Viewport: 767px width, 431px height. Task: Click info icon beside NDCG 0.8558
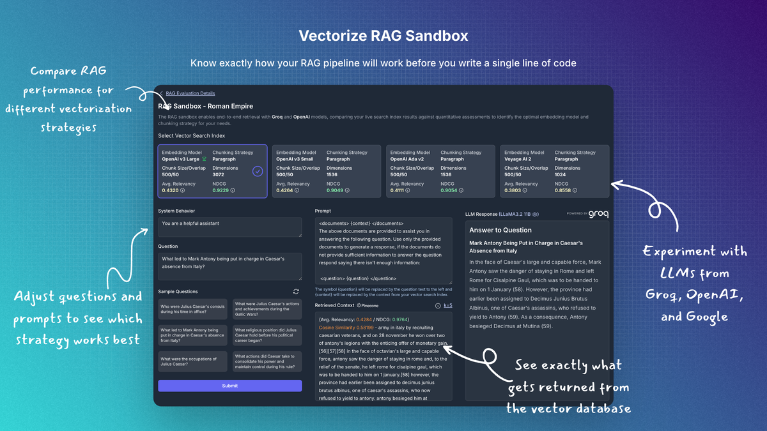pyautogui.click(x=575, y=190)
